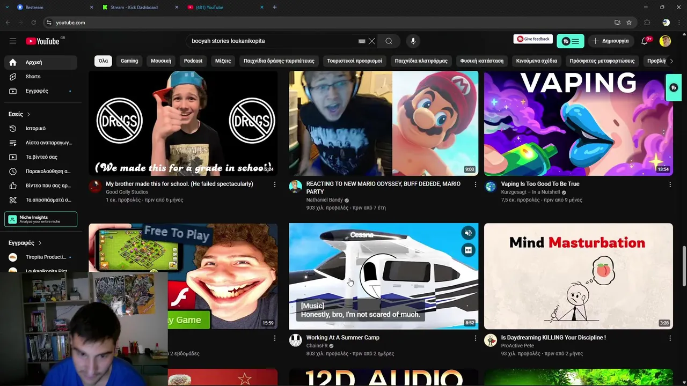
Task: Click the Nathaniel Bandy channel avatar
Action: coord(295,186)
